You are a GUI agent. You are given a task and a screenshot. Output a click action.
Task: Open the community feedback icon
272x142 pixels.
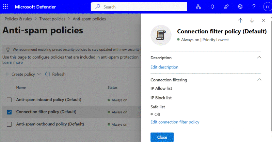[x=226, y=7]
